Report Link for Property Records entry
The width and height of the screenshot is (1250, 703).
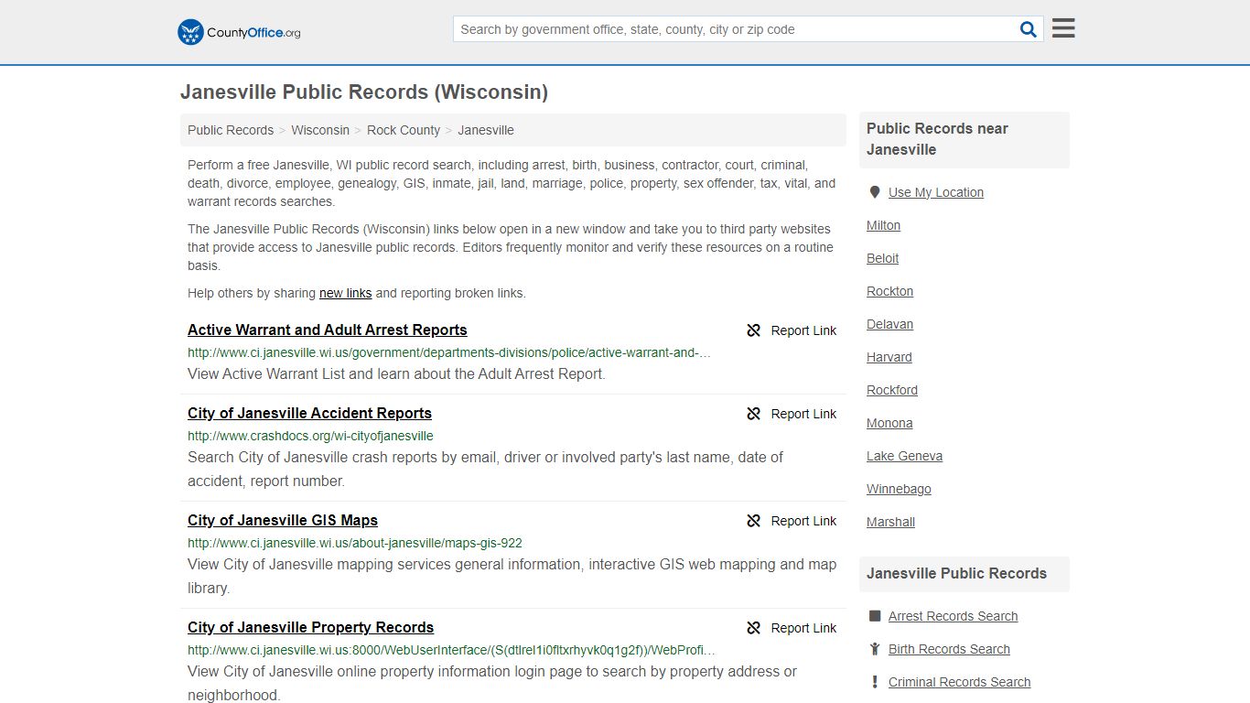point(803,628)
